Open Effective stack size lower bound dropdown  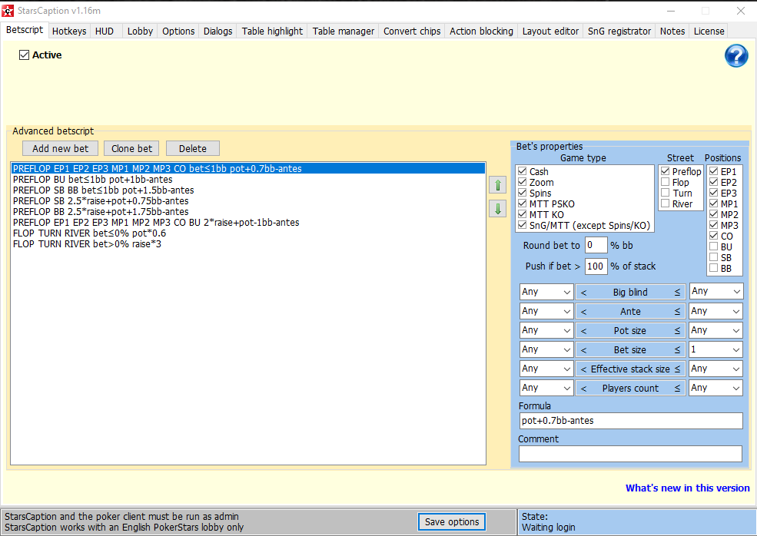click(x=546, y=369)
